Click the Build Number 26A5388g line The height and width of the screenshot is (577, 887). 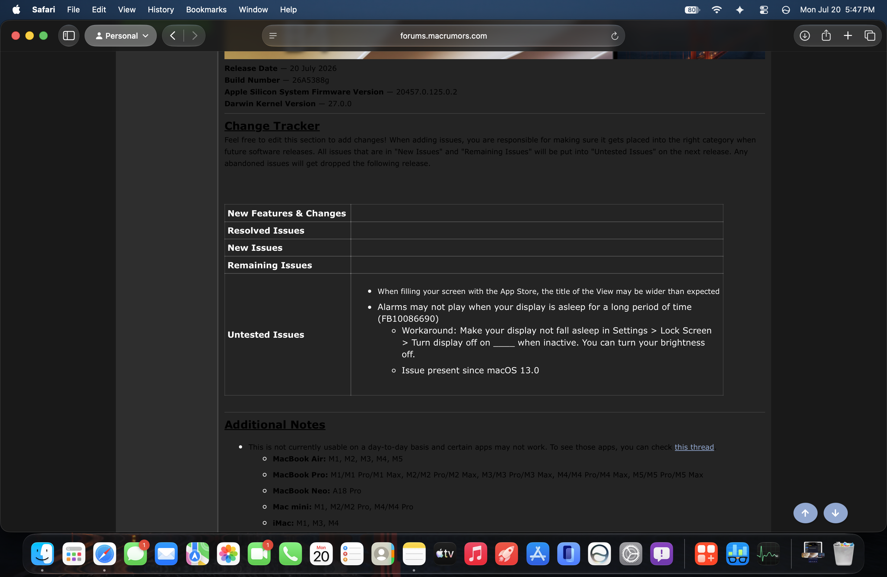(x=277, y=80)
